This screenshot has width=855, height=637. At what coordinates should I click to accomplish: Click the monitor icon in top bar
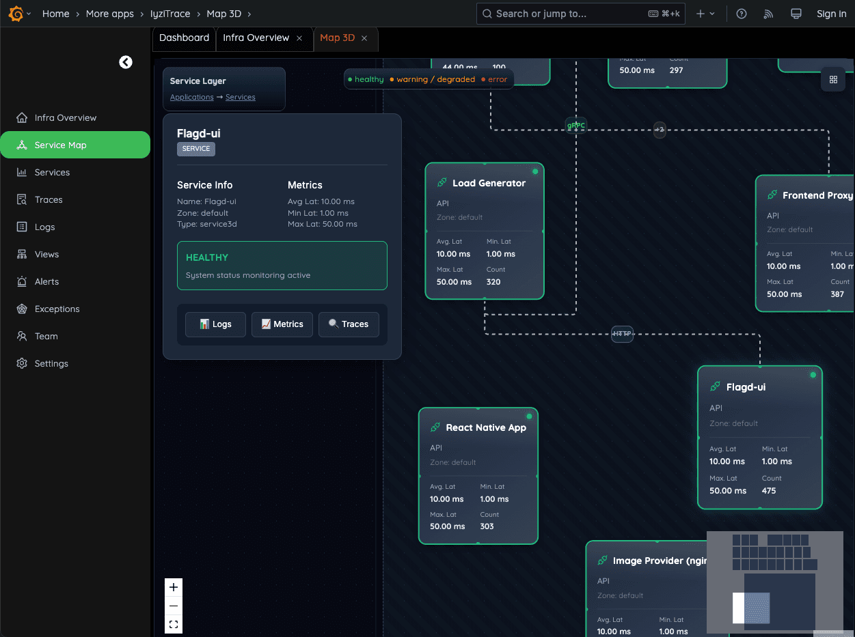(796, 14)
